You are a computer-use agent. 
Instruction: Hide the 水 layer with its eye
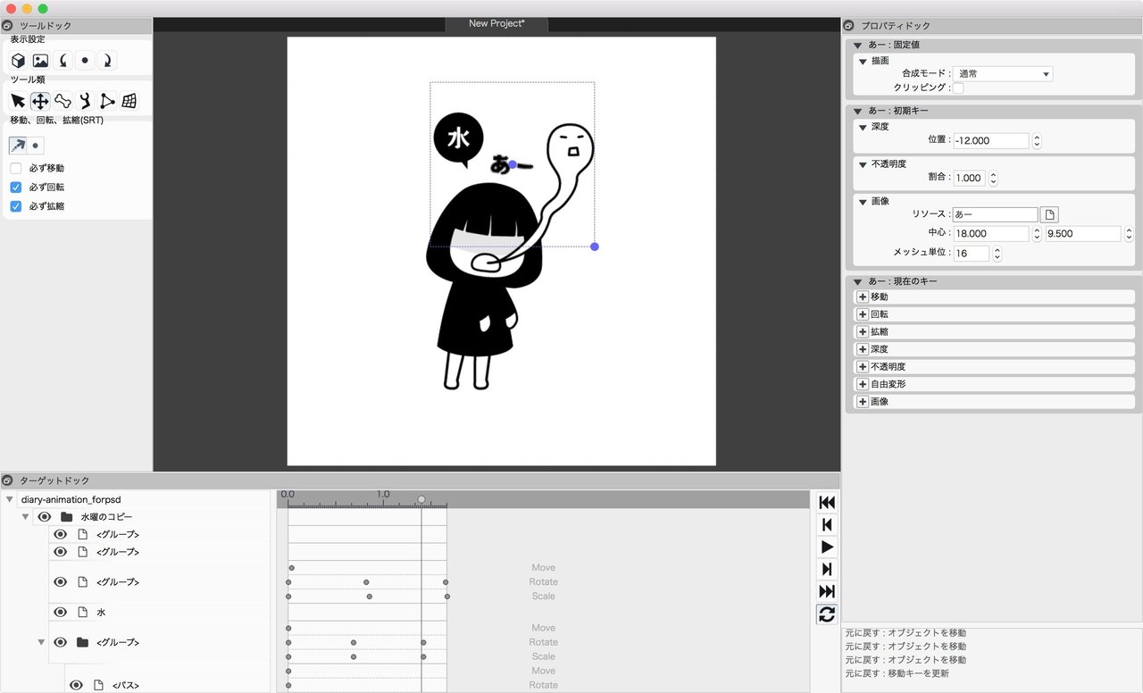pos(61,612)
